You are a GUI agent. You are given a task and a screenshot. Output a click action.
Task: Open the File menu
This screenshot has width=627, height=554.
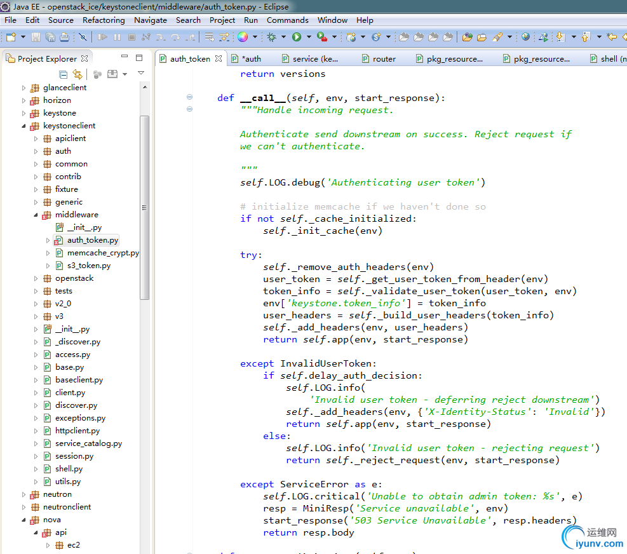[10, 20]
